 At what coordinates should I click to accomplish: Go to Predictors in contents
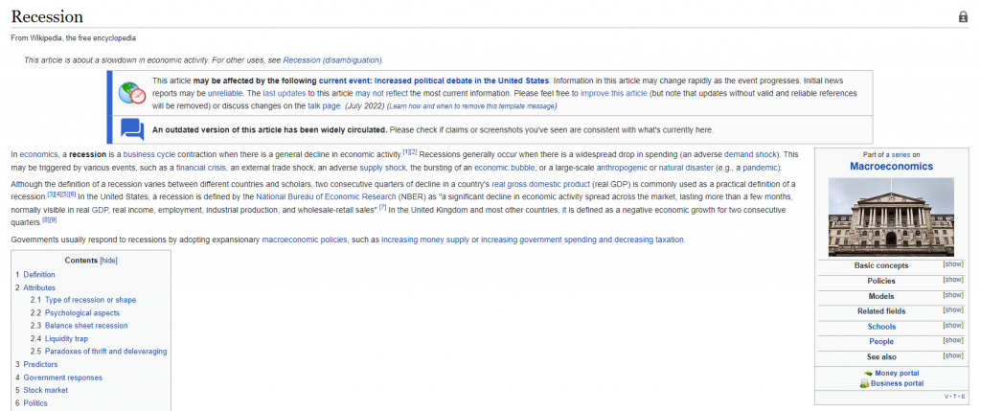[x=40, y=364]
